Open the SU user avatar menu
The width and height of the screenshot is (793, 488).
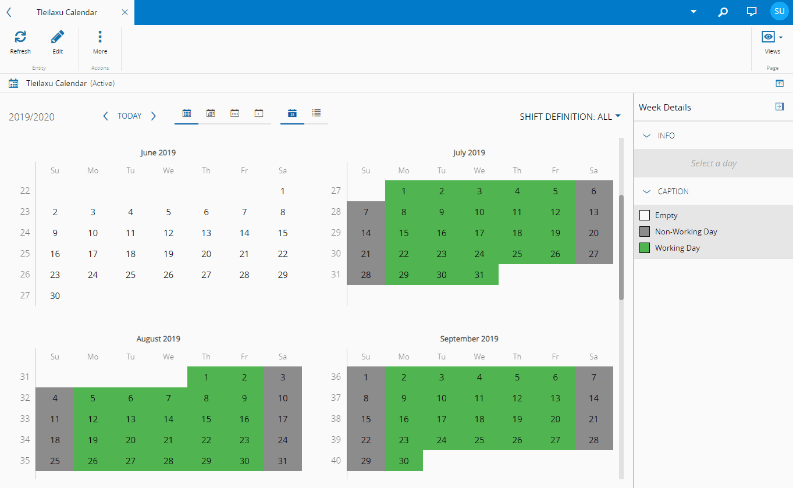pos(778,11)
